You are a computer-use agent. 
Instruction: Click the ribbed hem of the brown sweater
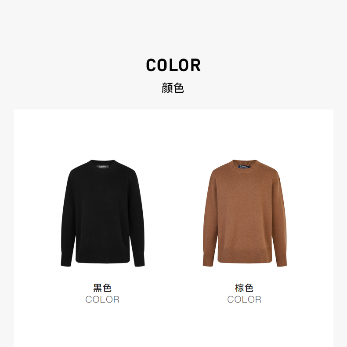pyautogui.click(x=245, y=256)
